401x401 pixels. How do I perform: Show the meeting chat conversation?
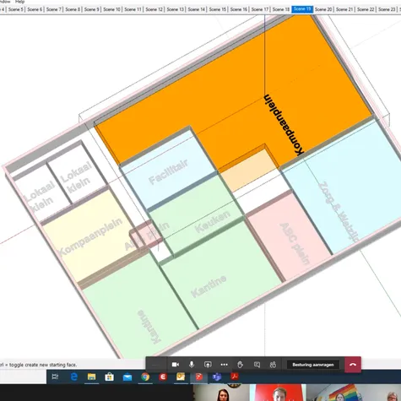coord(257,365)
